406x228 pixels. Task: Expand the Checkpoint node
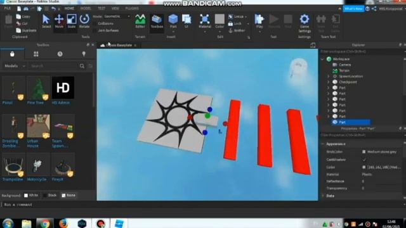(x=329, y=82)
